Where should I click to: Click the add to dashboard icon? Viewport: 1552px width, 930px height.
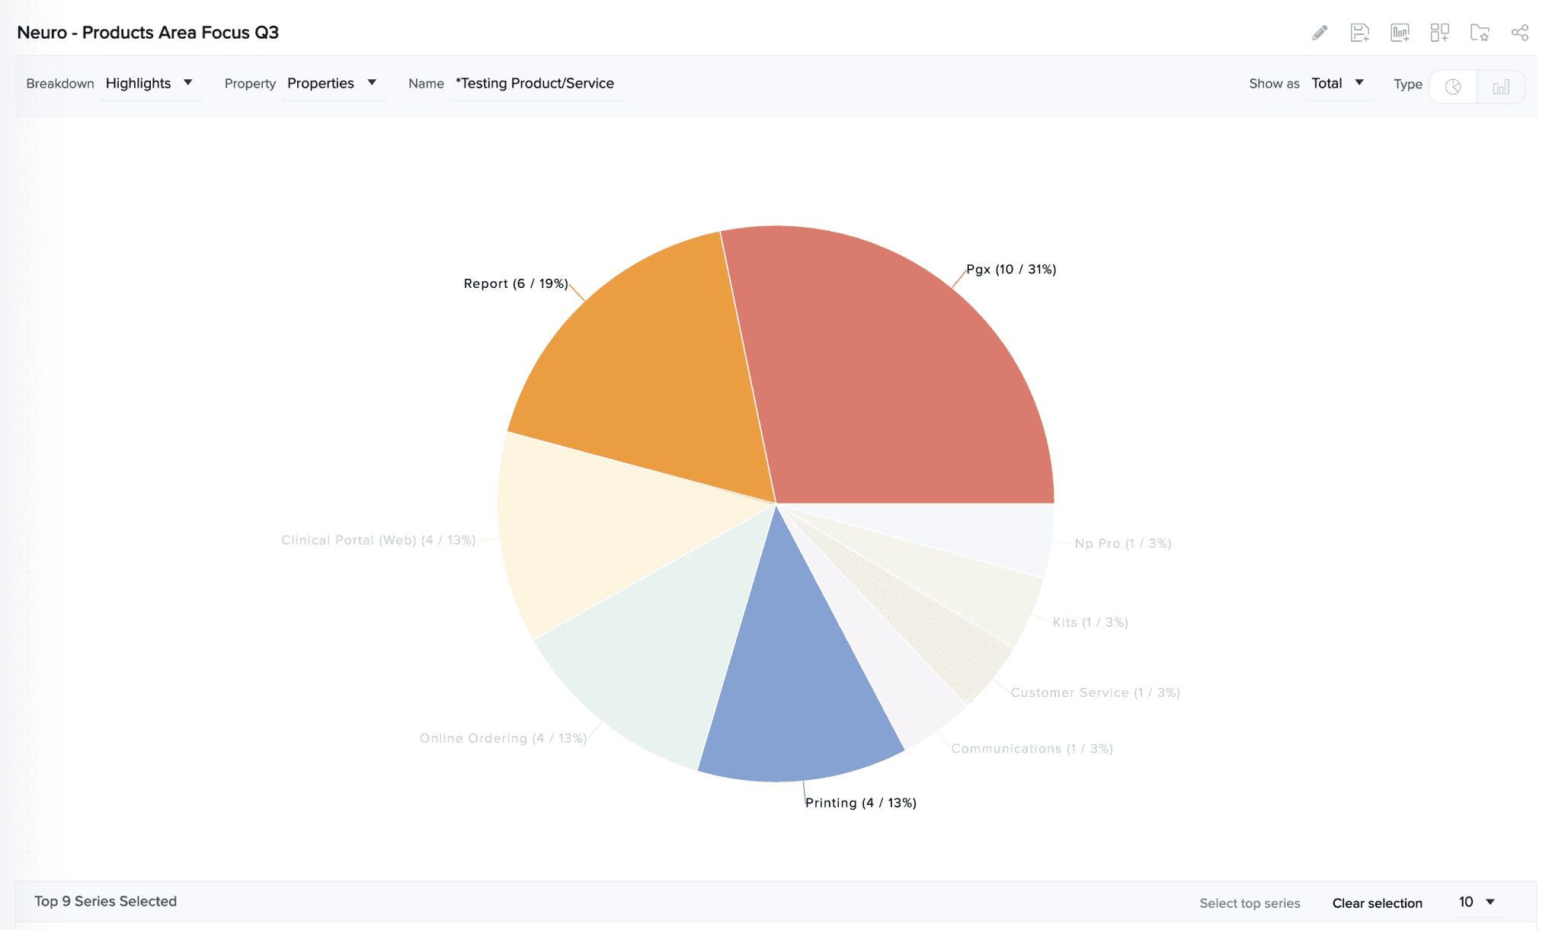(1439, 33)
